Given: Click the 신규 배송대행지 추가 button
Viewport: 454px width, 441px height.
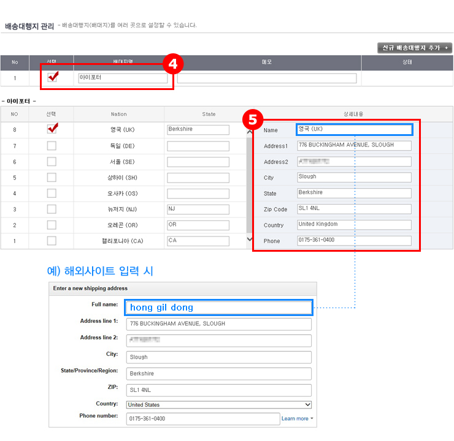Looking at the screenshot, I should (x=415, y=48).
